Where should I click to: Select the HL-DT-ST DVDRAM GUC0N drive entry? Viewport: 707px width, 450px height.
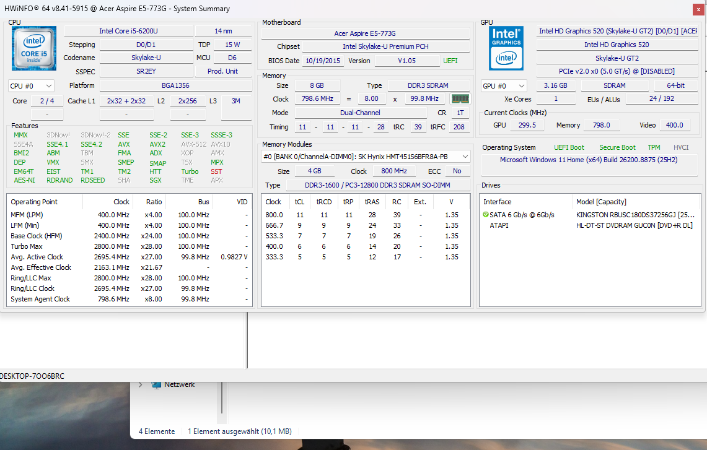click(635, 225)
